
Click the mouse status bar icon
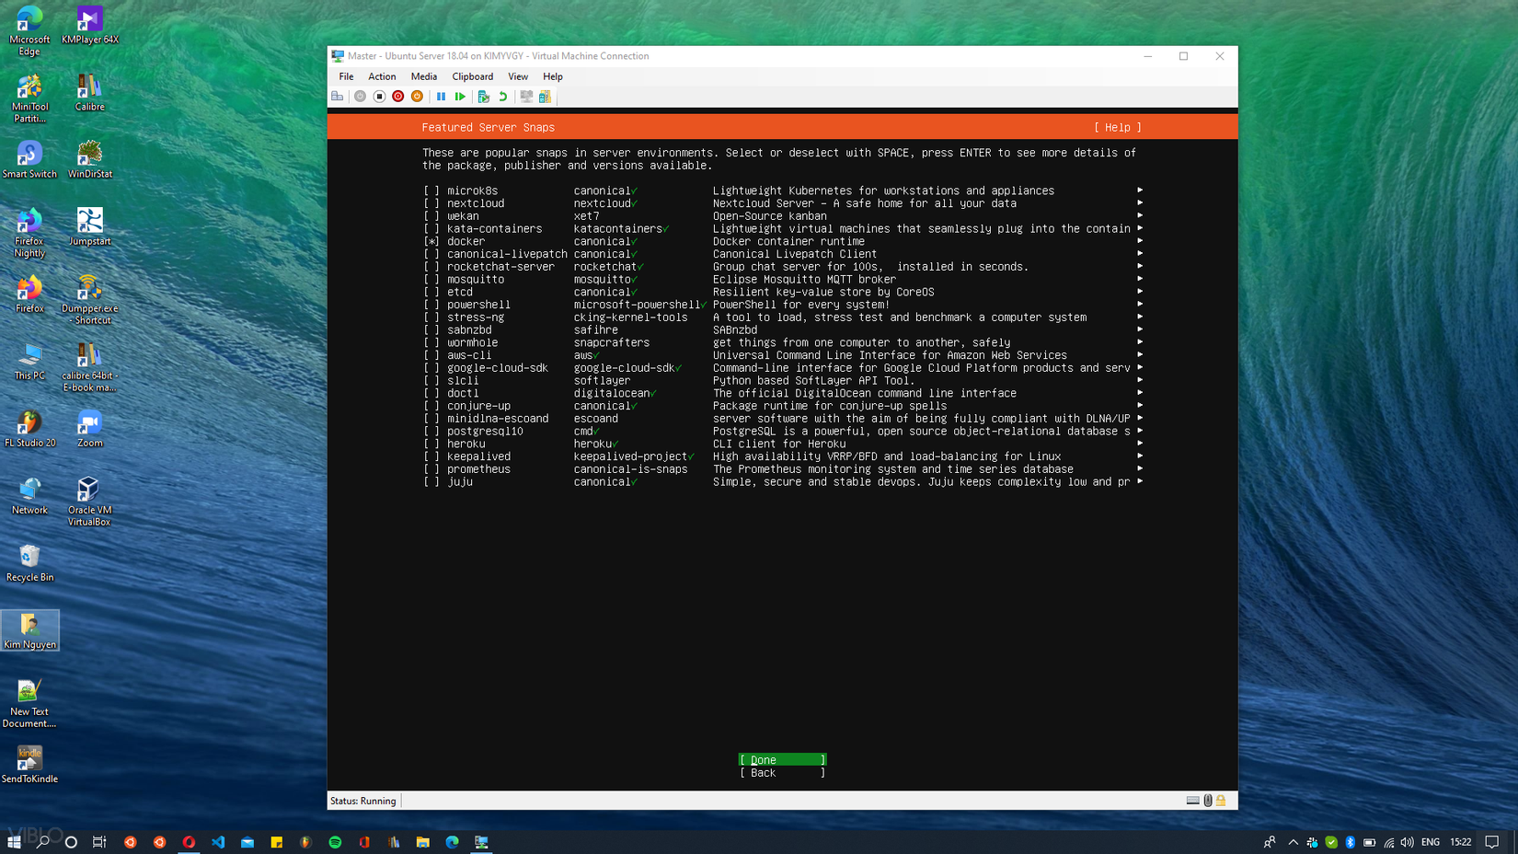(x=1208, y=801)
